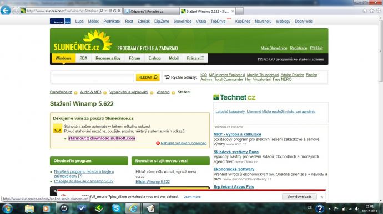Click the browser forward arrow button
Viewport: 383px width, 214px height.
pos(15,11)
